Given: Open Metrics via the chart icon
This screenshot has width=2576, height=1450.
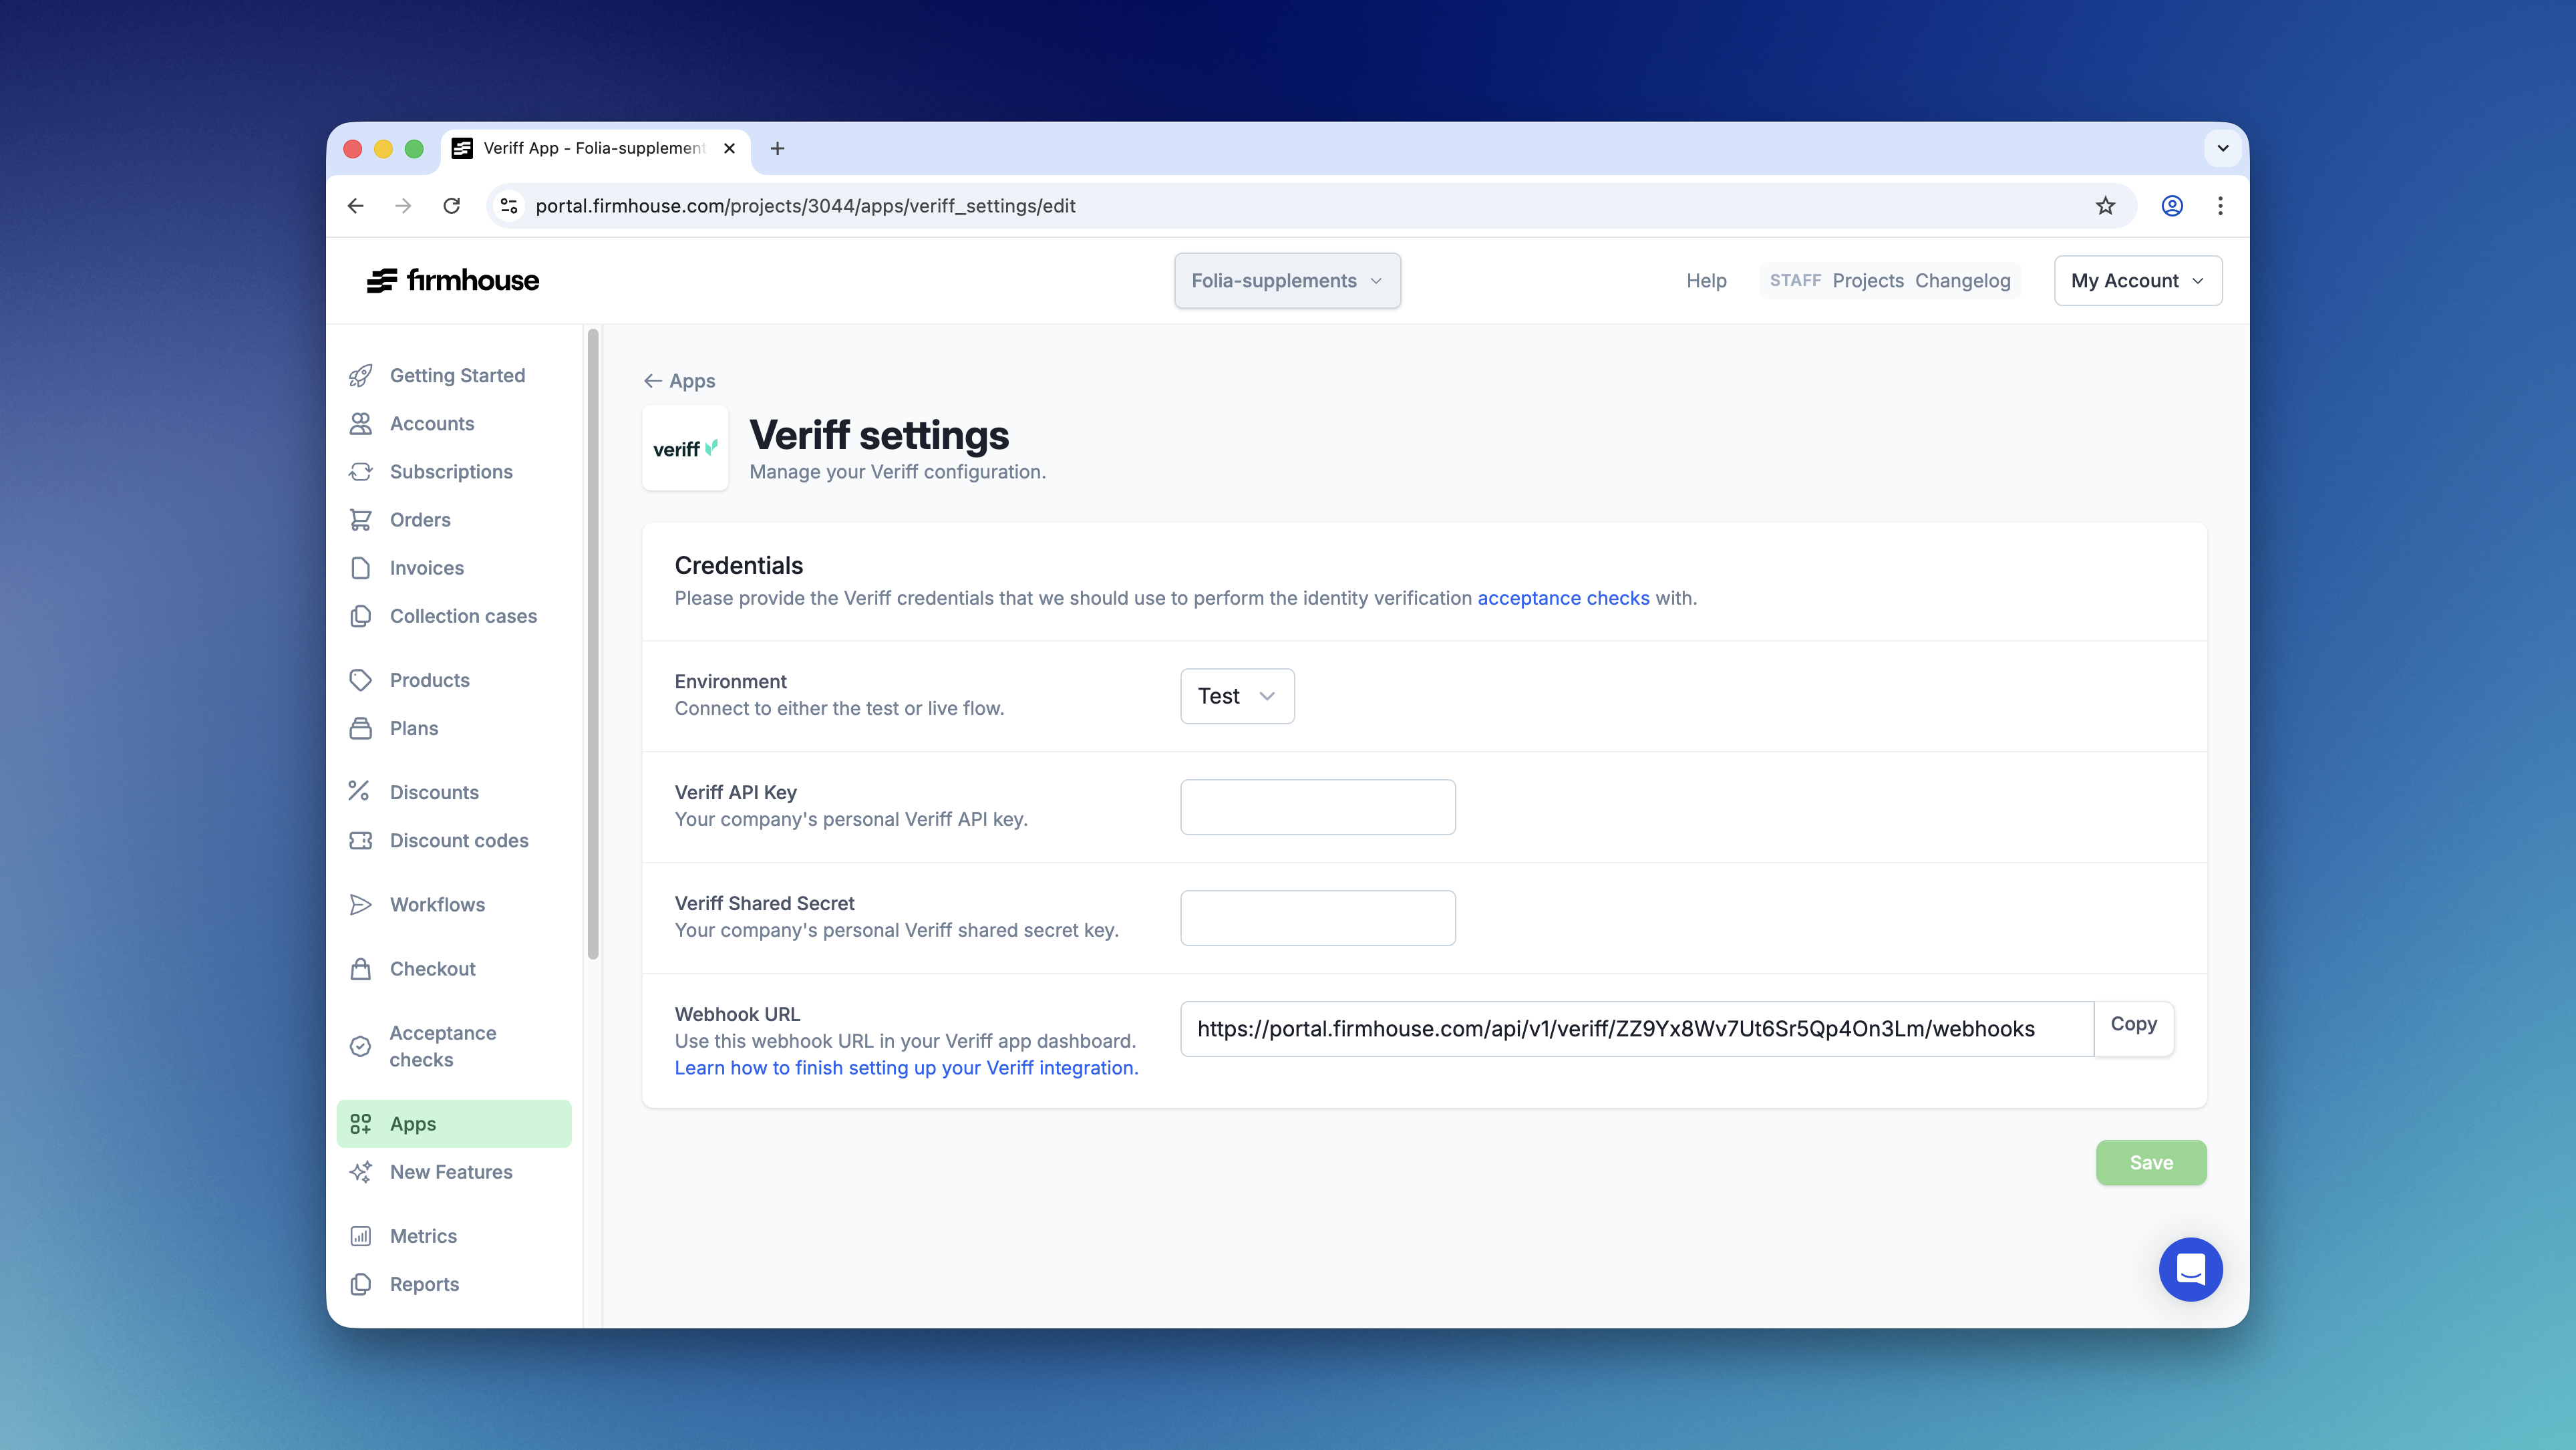Looking at the screenshot, I should click(362, 1235).
